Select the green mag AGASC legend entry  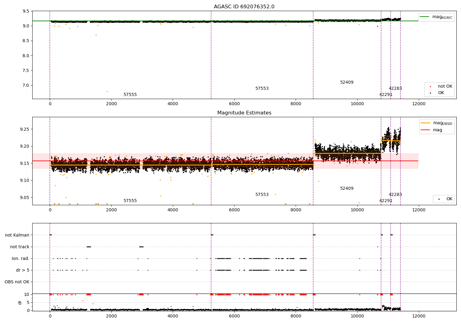[x=436, y=17]
